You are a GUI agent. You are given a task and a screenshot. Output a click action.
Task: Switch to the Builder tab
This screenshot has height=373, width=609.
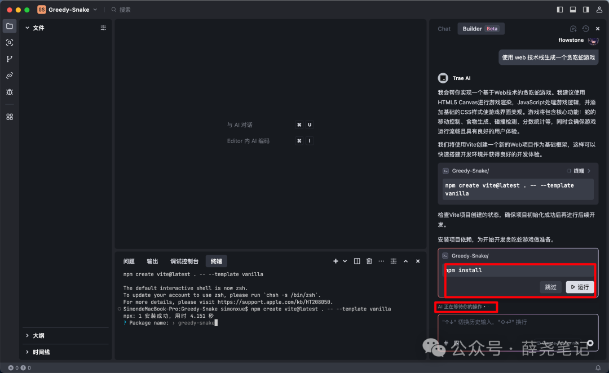click(474, 28)
